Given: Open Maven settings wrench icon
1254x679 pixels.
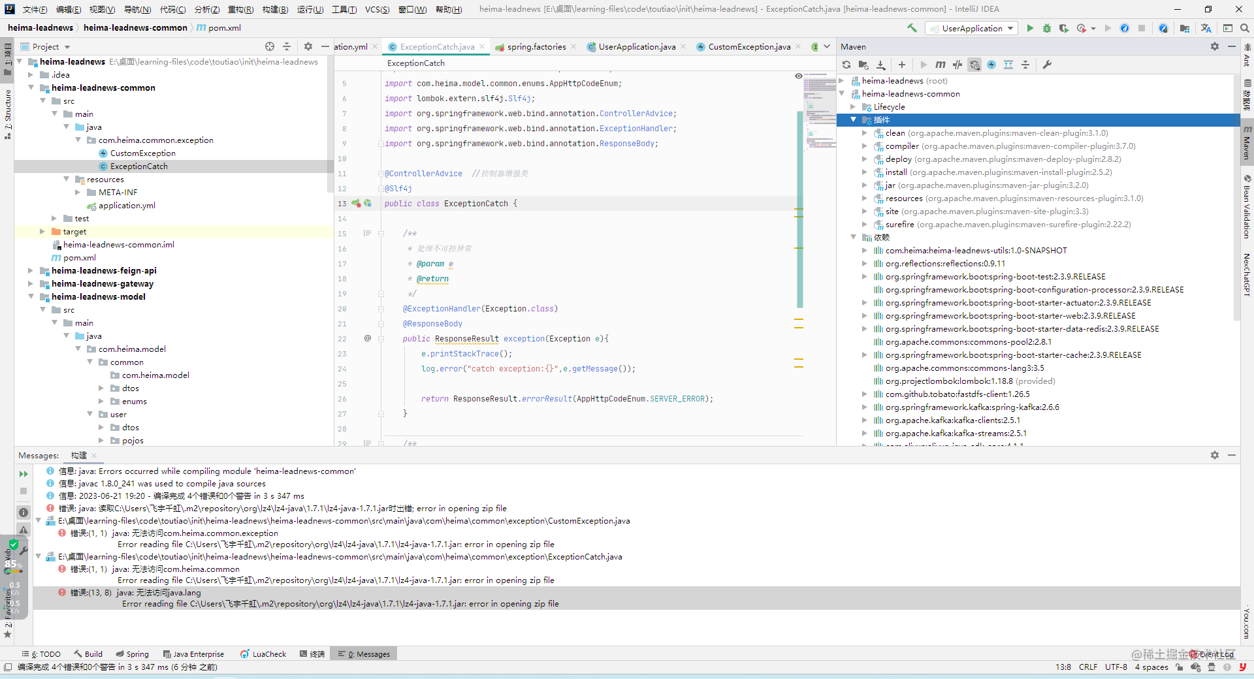Looking at the screenshot, I should click(x=1047, y=65).
